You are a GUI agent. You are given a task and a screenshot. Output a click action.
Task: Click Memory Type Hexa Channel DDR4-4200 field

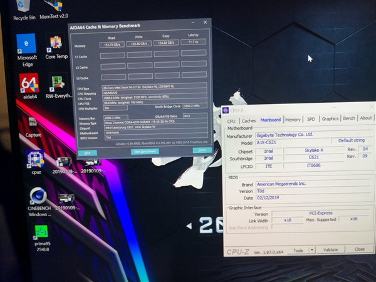click(156, 122)
